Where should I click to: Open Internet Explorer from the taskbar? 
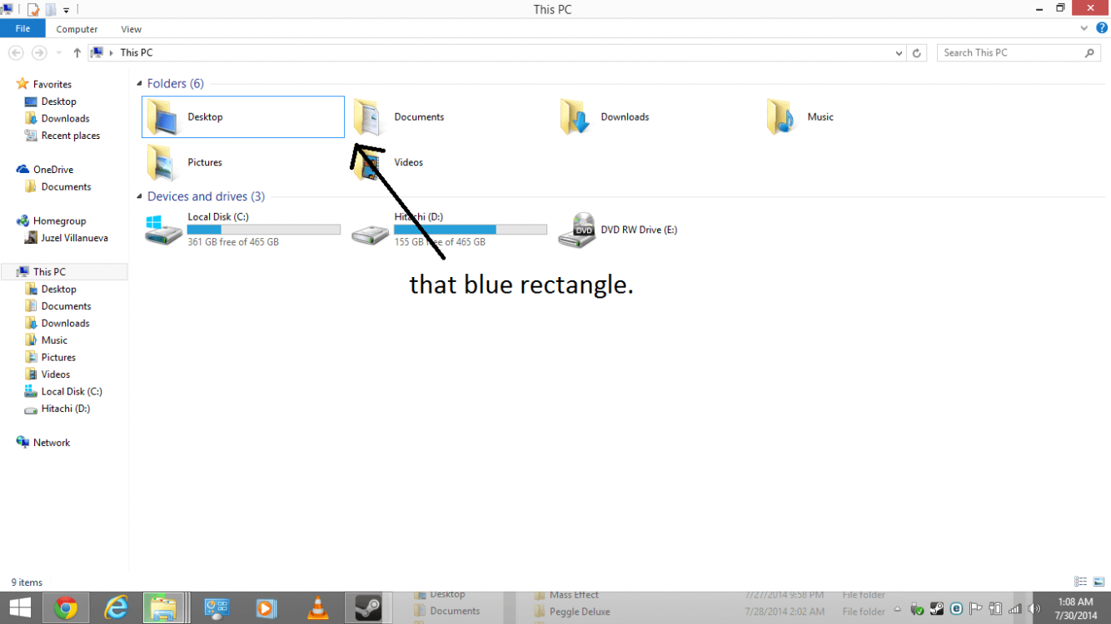click(116, 607)
